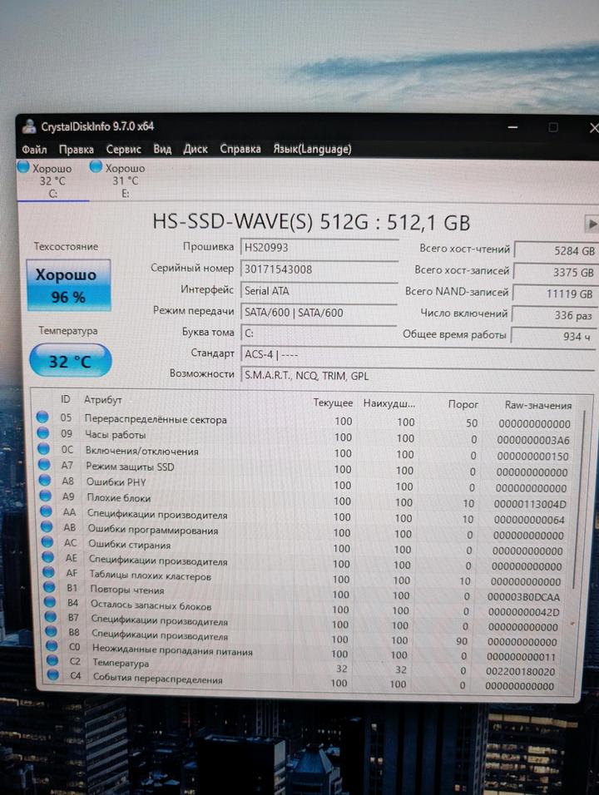Screen dimensions: 599x795
Task: Click the total host reads value 5284 GB
Action: tap(556, 250)
